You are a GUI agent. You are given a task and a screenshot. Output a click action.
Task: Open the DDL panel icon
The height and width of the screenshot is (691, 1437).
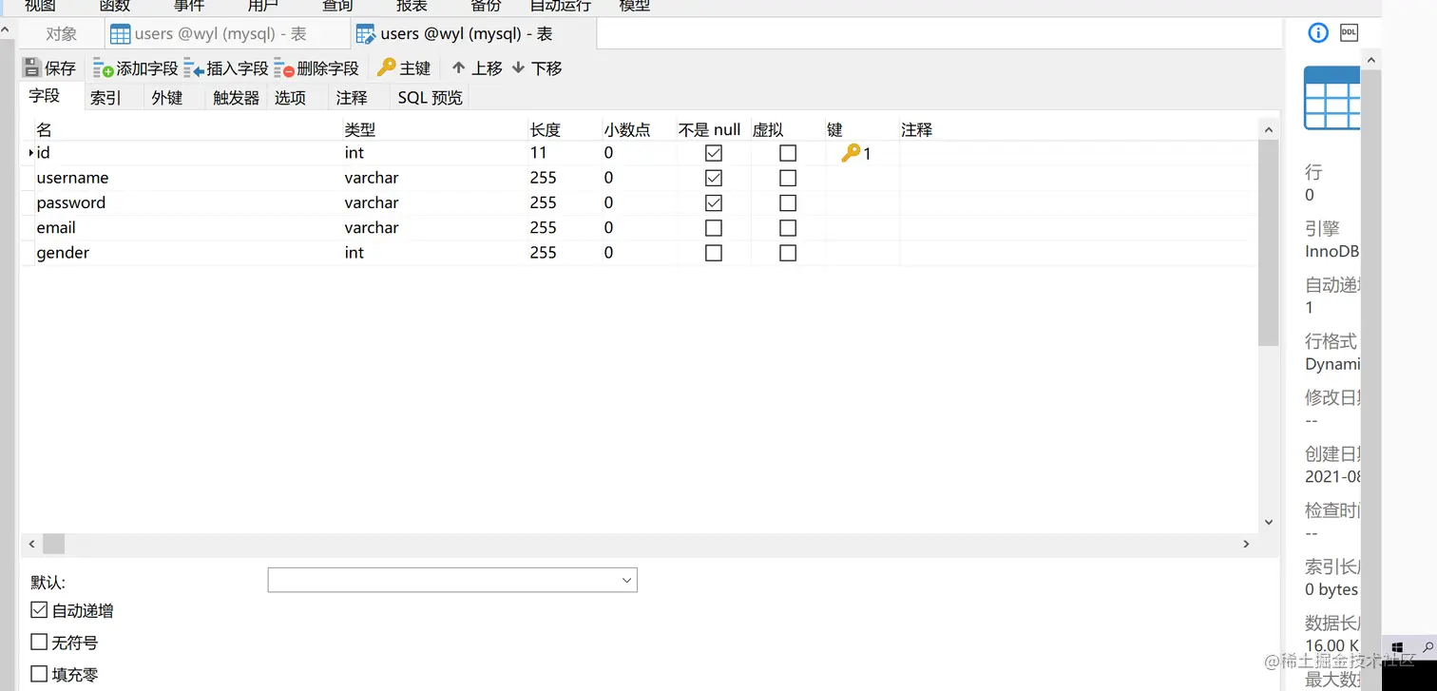(1349, 33)
